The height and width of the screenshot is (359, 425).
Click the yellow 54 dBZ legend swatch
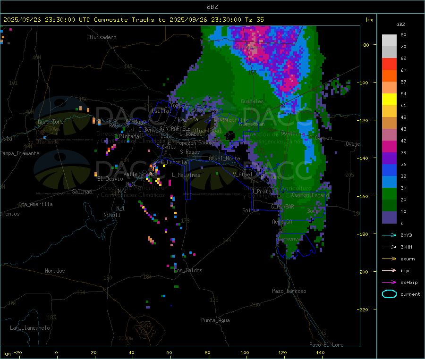pos(389,100)
